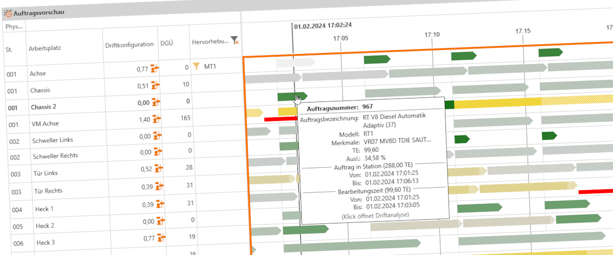Click the 17:15 timeline label
613x255 pixels.
523,31
